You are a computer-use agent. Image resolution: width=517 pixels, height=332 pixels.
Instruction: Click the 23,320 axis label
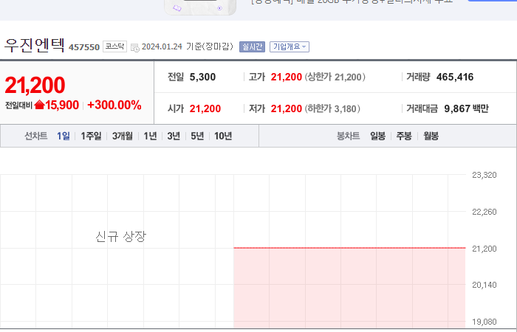coord(484,175)
